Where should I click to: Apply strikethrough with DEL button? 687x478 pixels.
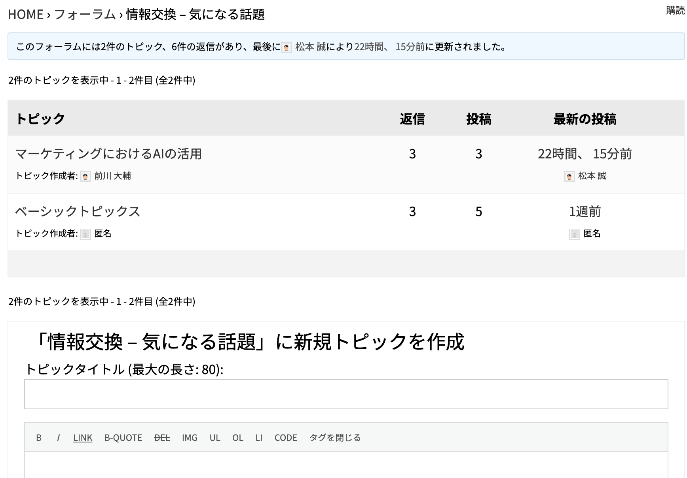pos(162,438)
